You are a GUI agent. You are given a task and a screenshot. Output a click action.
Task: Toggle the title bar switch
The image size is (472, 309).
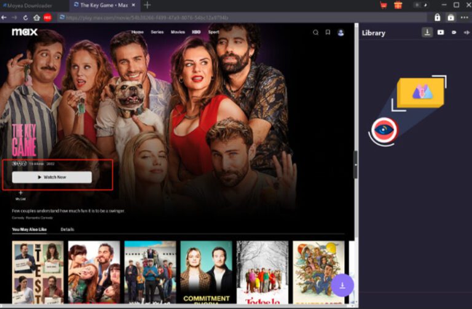[420, 5]
